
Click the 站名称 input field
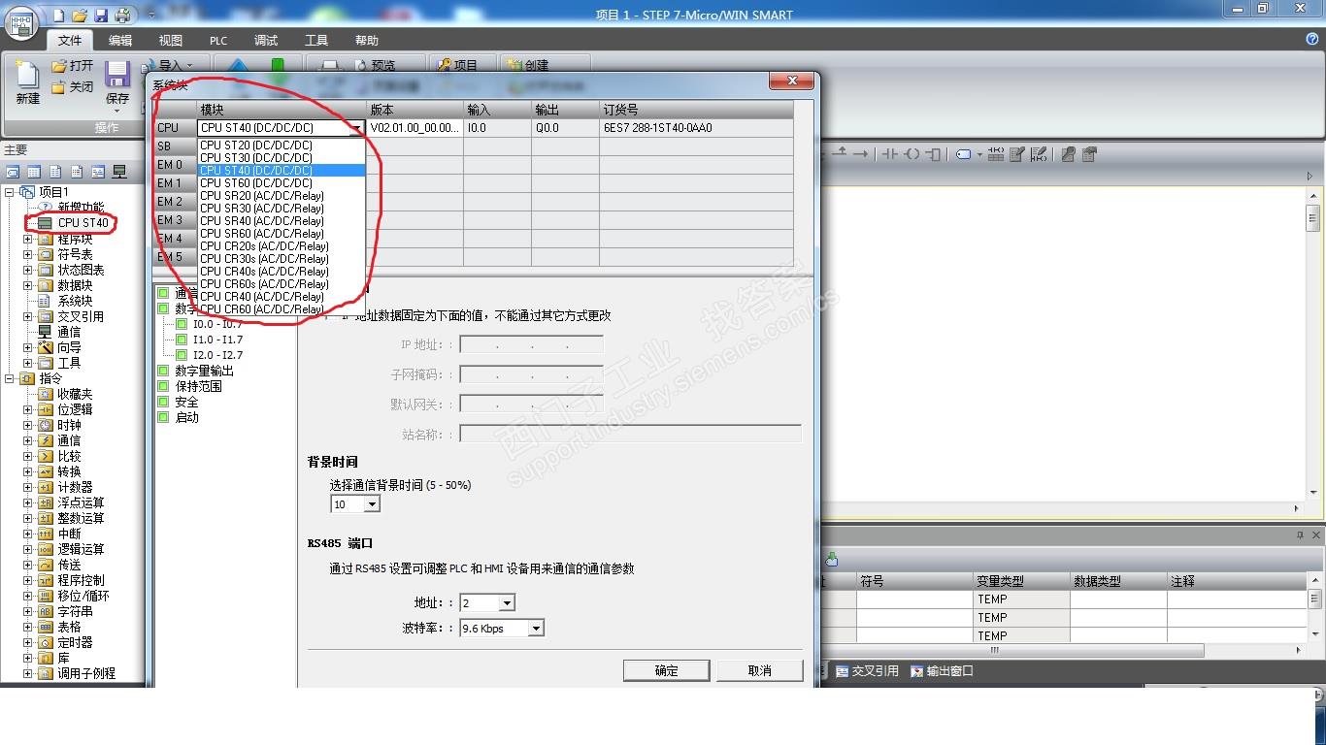pos(631,434)
